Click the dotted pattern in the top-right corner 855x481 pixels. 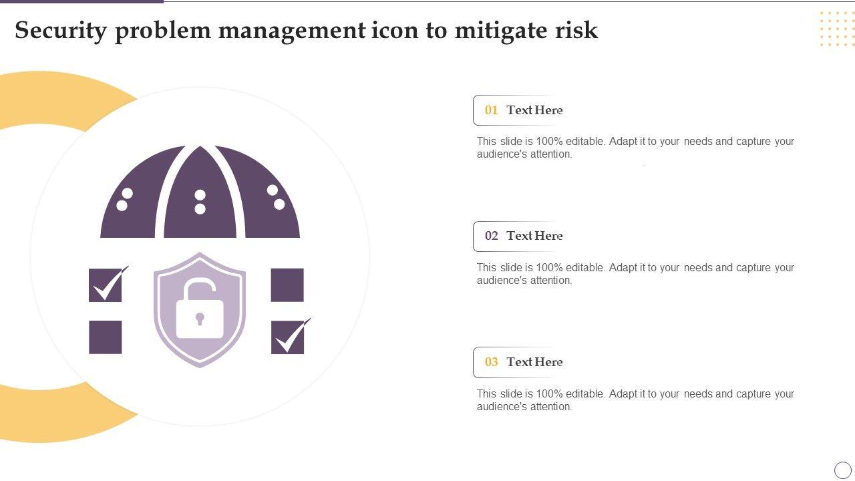[x=836, y=29]
